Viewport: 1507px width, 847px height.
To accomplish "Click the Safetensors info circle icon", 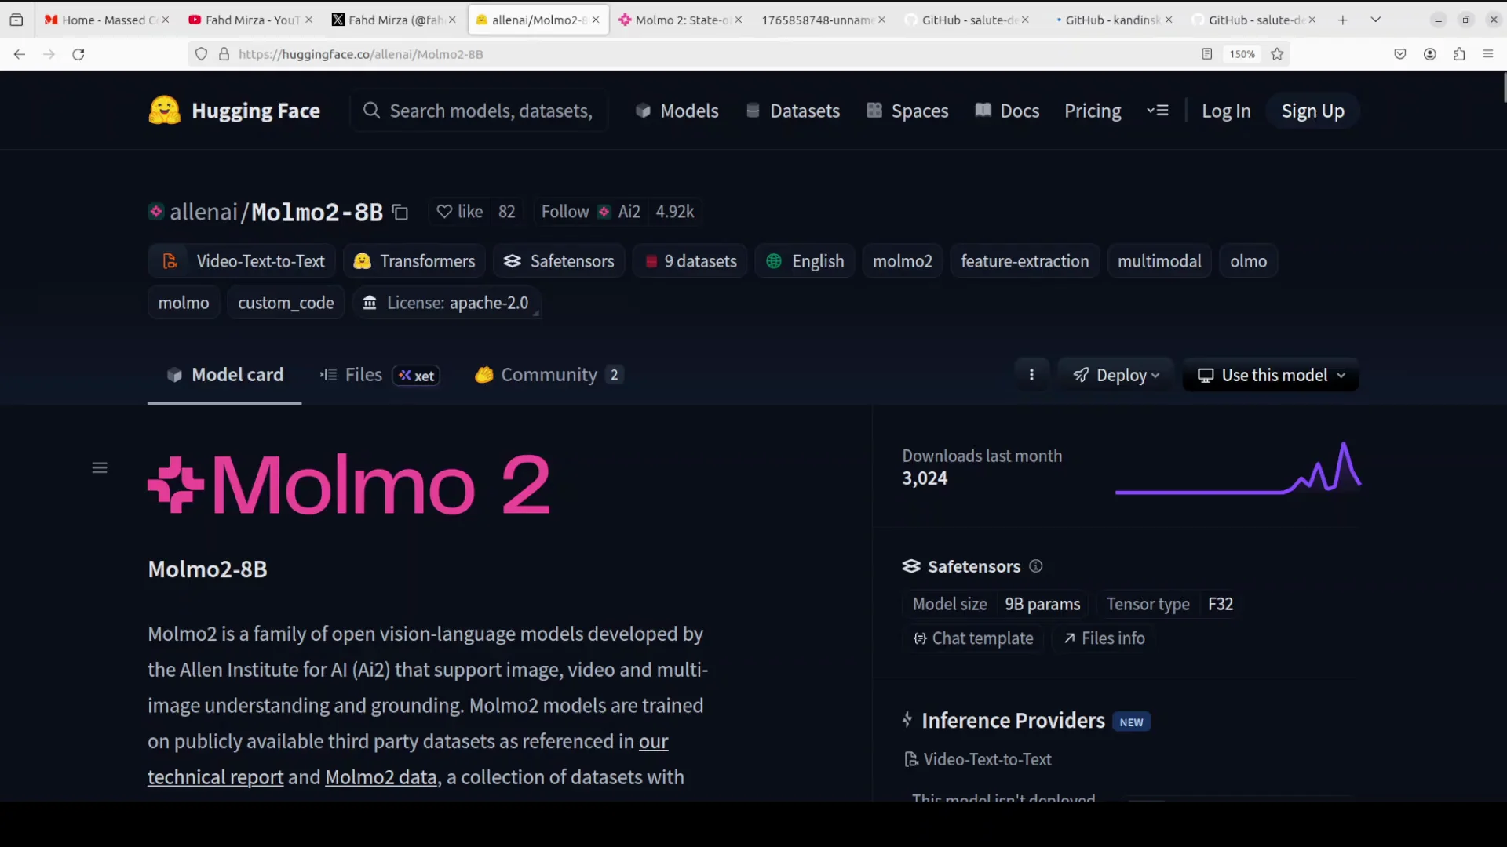I will (x=1036, y=566).
